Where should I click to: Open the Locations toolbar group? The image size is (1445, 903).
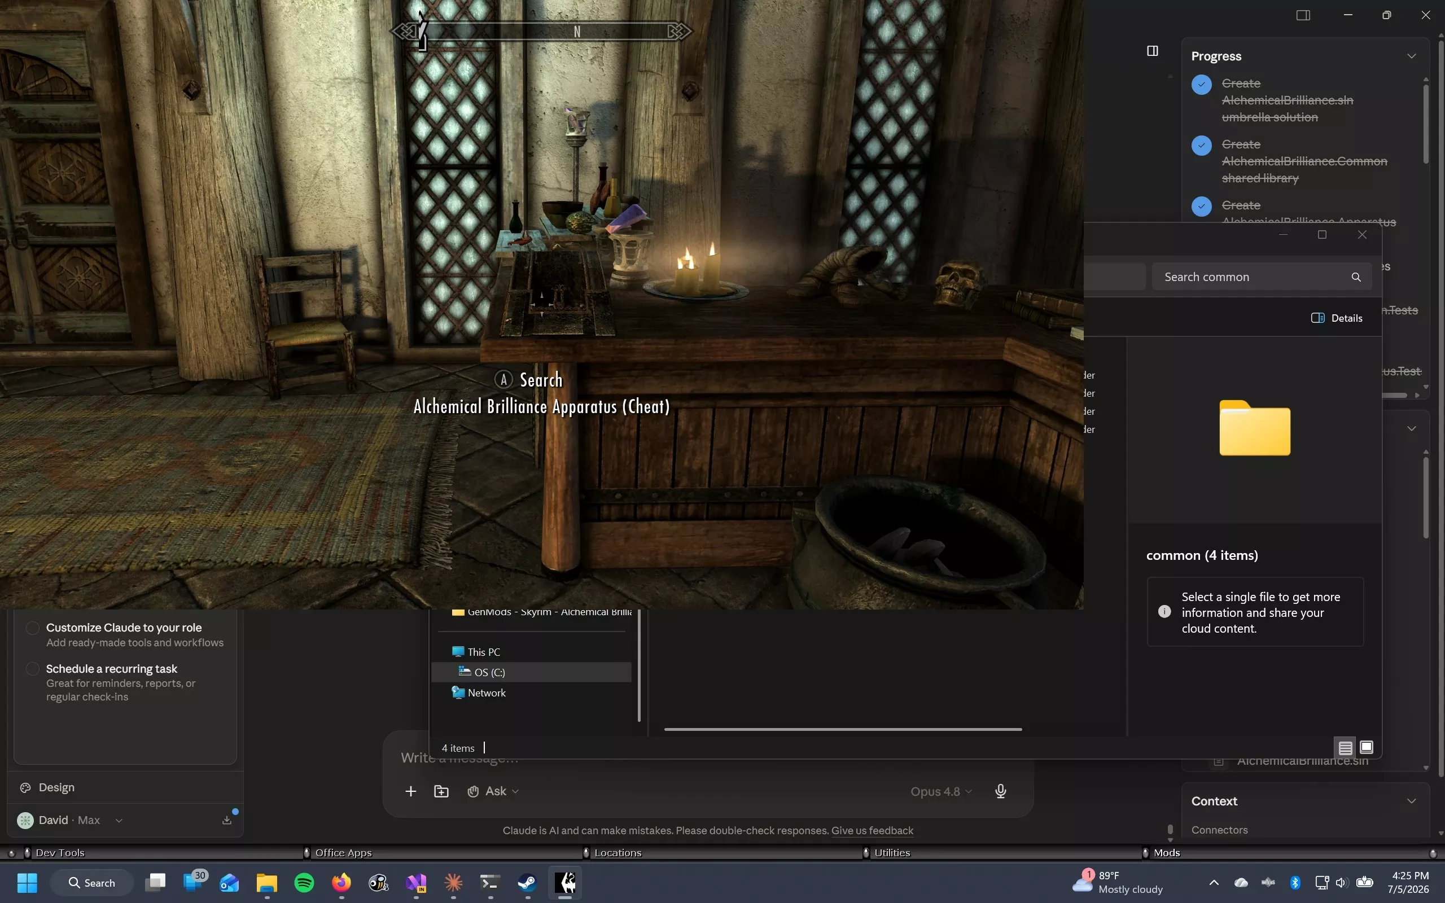618,853
